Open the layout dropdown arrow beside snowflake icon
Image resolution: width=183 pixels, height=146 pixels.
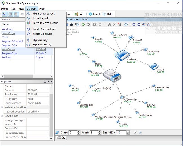click(x=130, y=24)
